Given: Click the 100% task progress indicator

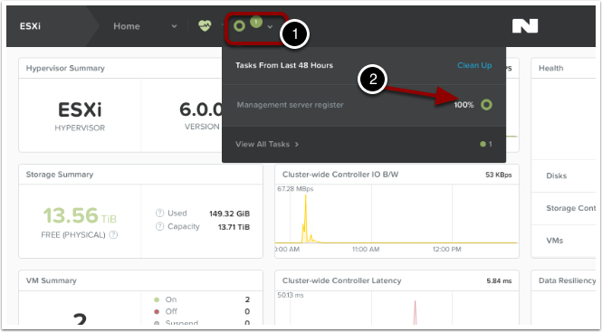Looking at the screenshot, I should coord(463,105).
